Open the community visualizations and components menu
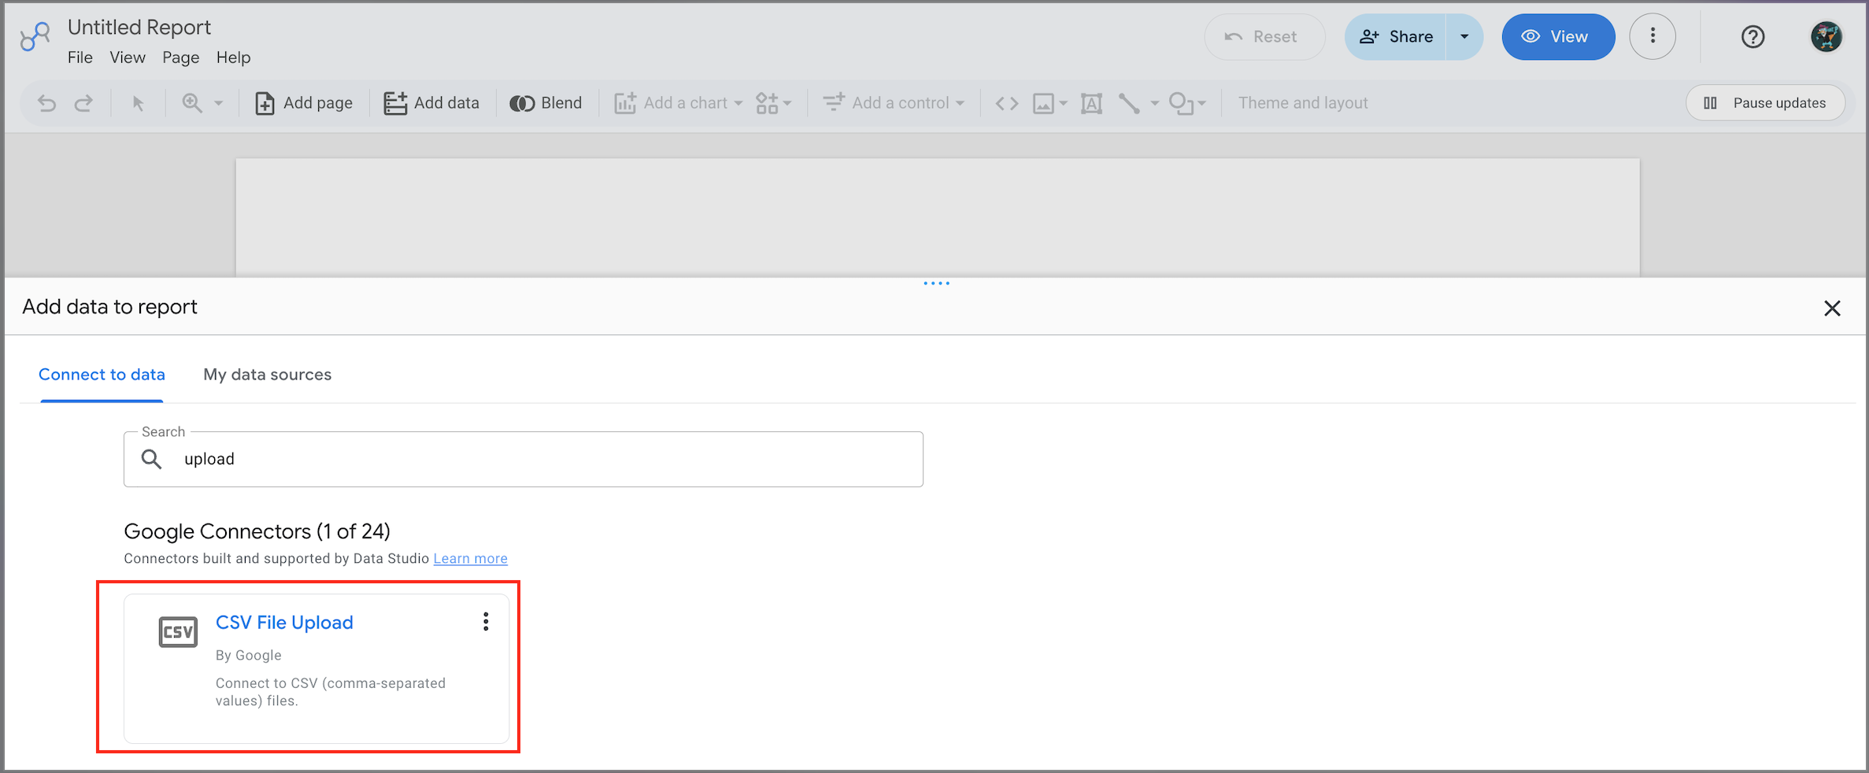Screen dimensions: 1869x773 (773, 103)
